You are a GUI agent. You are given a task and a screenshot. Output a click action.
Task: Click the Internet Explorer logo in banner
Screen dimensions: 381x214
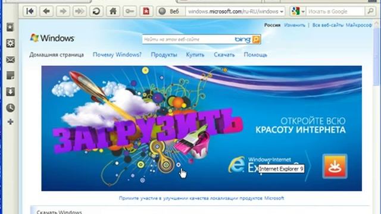(237, 165)
